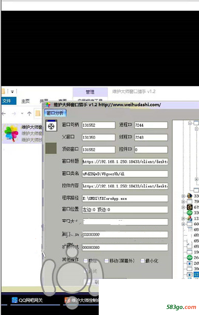Click the 顶级窗口 value field
Screen dimensions: 199x315
[99, 150]
